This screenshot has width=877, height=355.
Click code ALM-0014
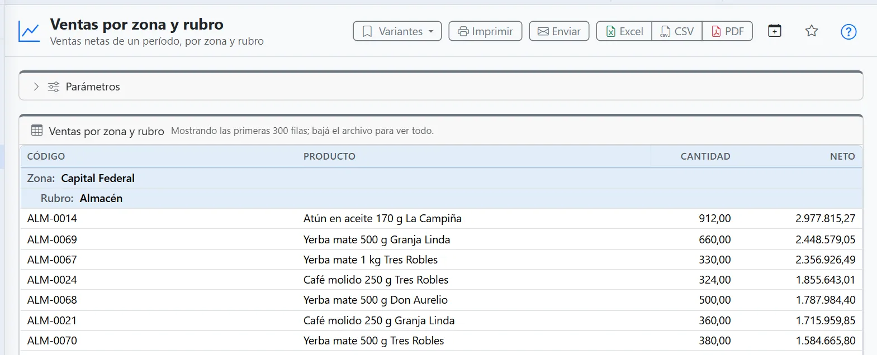tap(52, 218)
